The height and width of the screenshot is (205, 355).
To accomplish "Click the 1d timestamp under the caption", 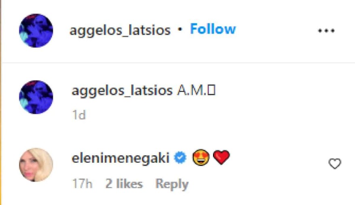I will pos(79,115).
